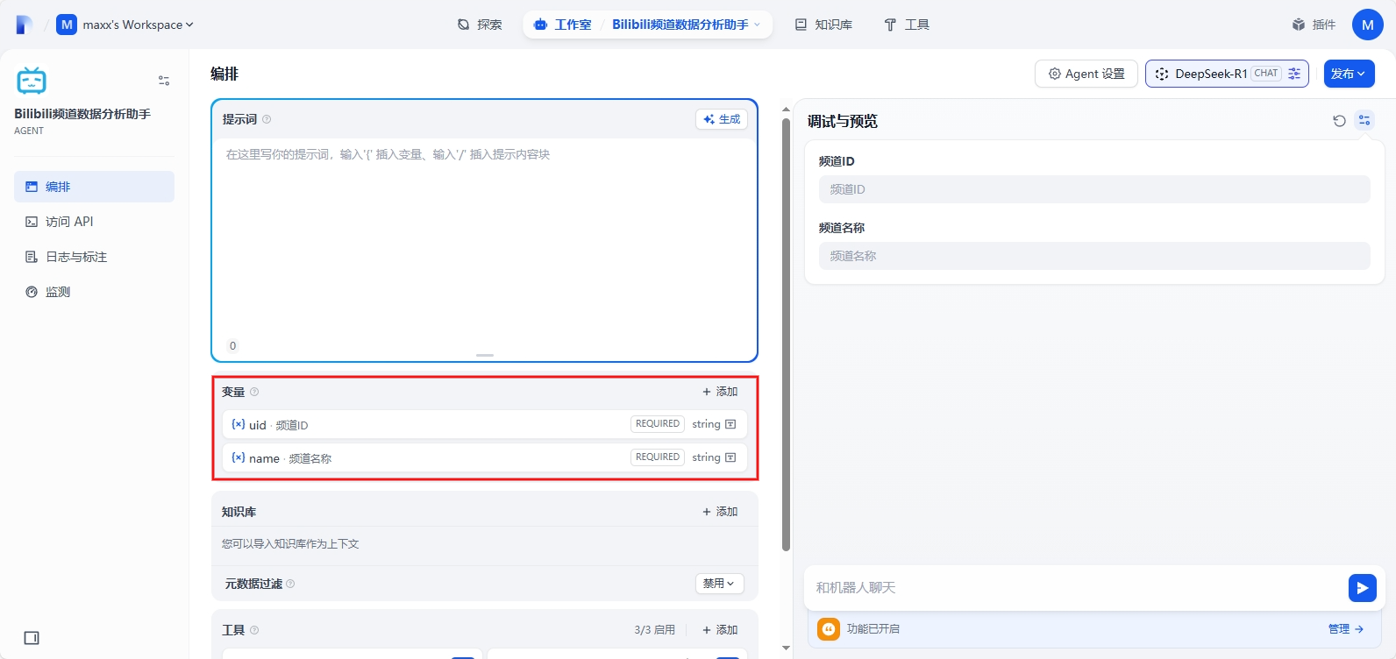Click the orange 功能已开启 feature icon
The height and width of the screenshot is (659, 1396).
[x=829, y=629]
